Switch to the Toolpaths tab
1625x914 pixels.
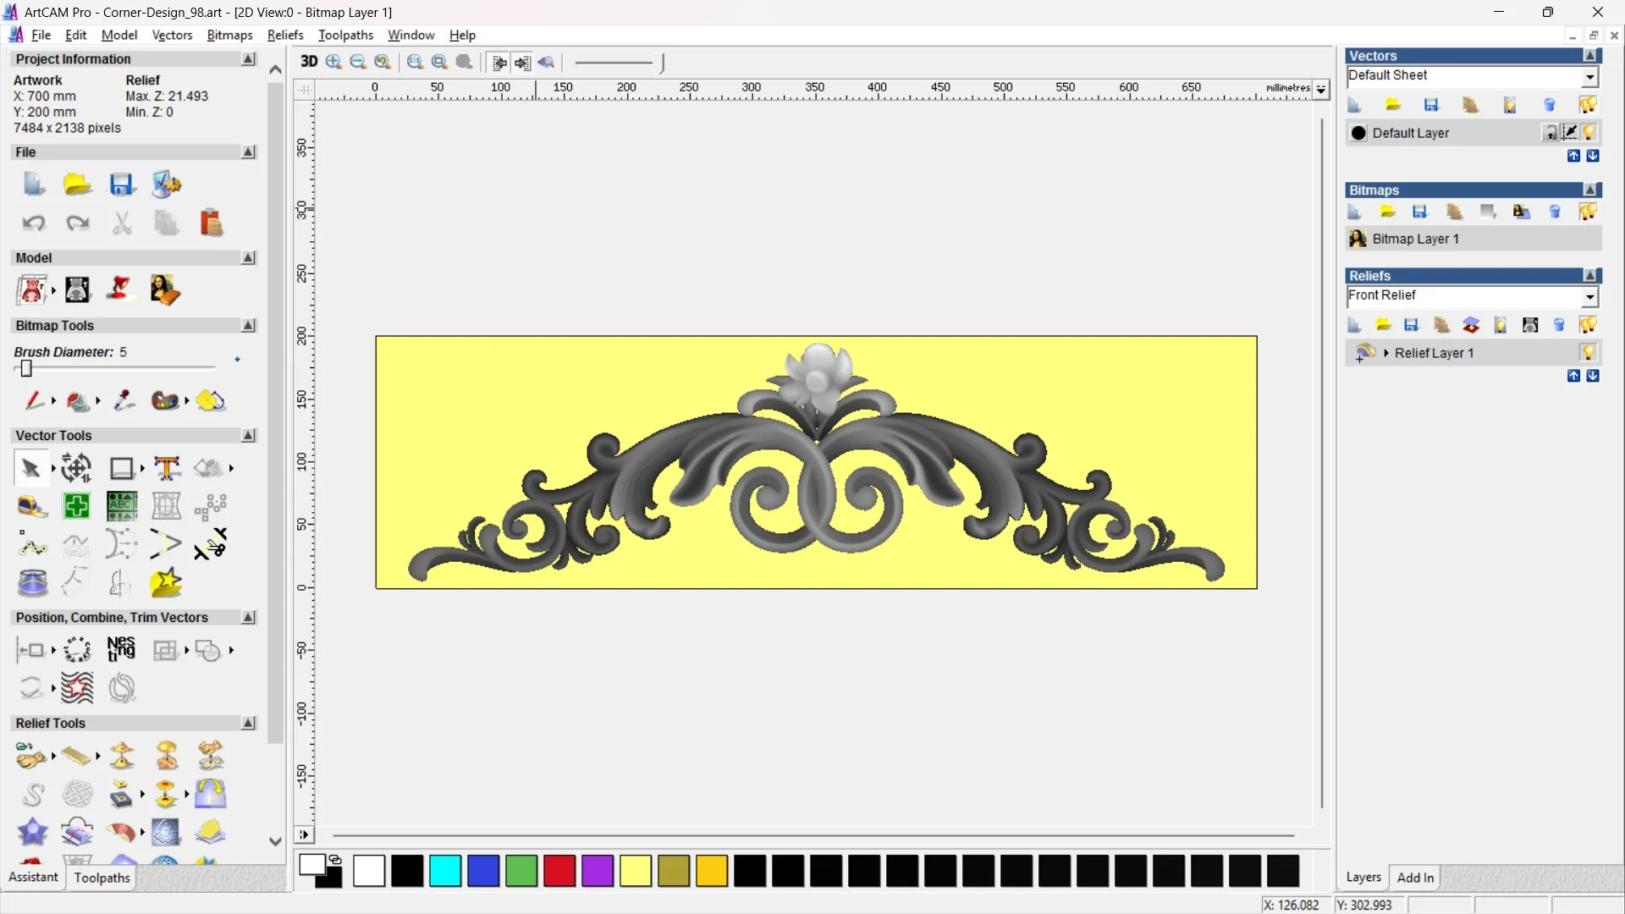(102, 878)
